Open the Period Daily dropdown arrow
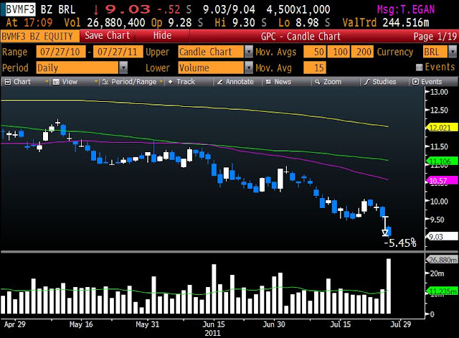 pyautogui.click(x=123, y=67)
